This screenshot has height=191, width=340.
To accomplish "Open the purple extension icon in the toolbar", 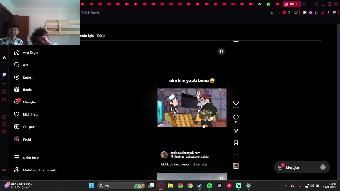I will pyautogui.click(x=311, y=12).
